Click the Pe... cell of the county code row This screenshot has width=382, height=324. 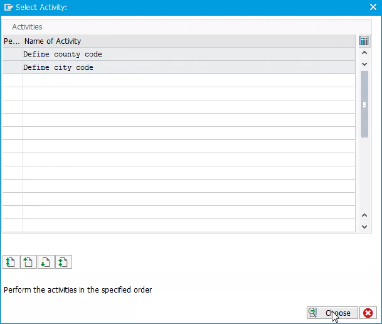[13, 54]
